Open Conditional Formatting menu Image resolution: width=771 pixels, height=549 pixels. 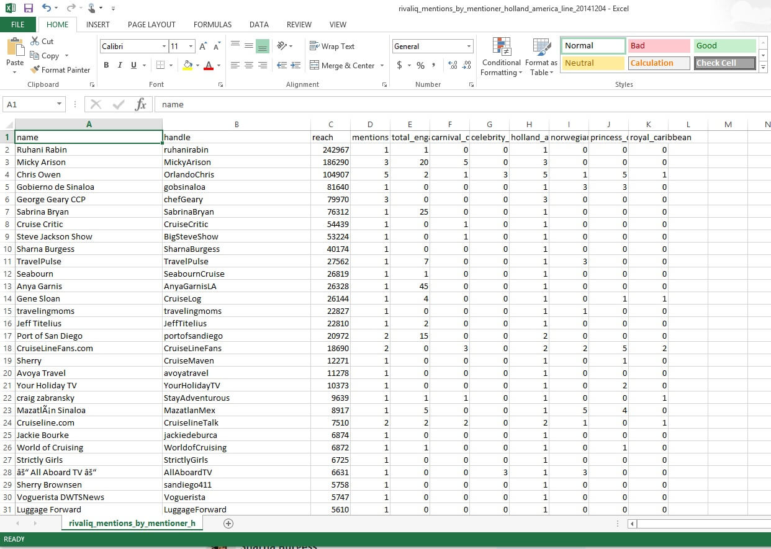pos(502,57)
